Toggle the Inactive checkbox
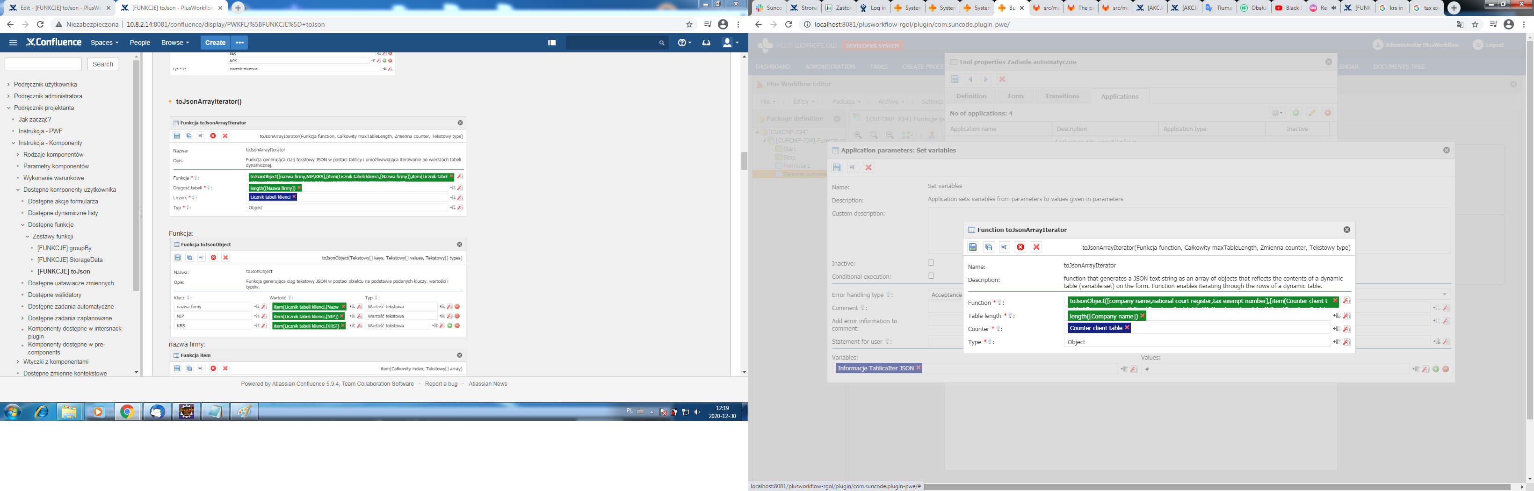This screenshot has height=491, width=1534. click(931, 262)
